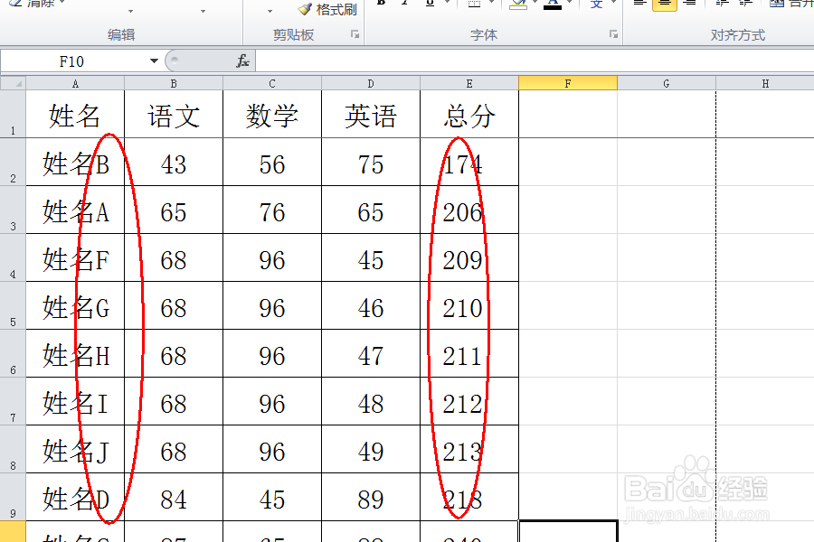814x542 pixels.
Task: Apply underline formatting to the cell
Action: (x=428, y=5)
